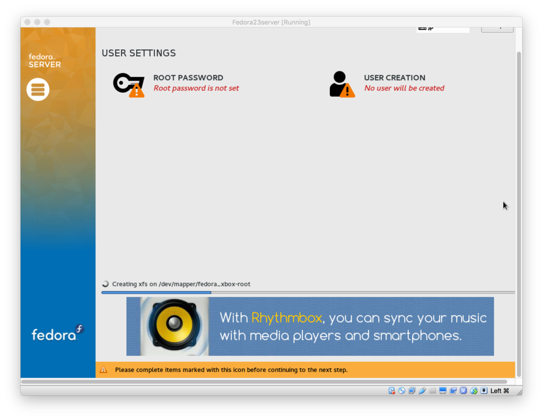The height and width of the screenshot is (420, 543).
Task: Click 'No user will be created' warning text
Action: 404,88
